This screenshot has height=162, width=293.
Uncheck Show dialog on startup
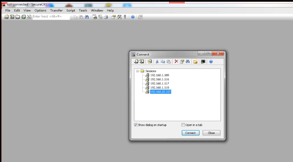click(136, 125)
